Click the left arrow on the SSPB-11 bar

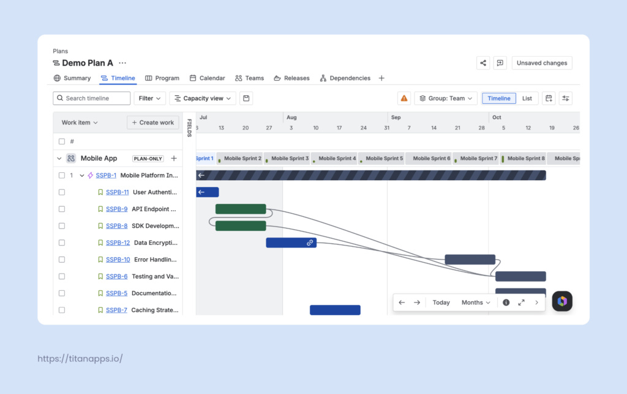pos(201,192)
